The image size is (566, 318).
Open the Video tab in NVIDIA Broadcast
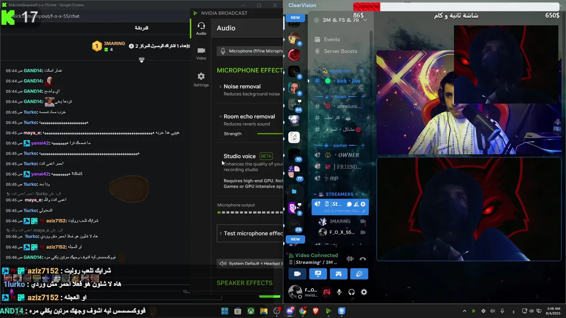(201, 53)
